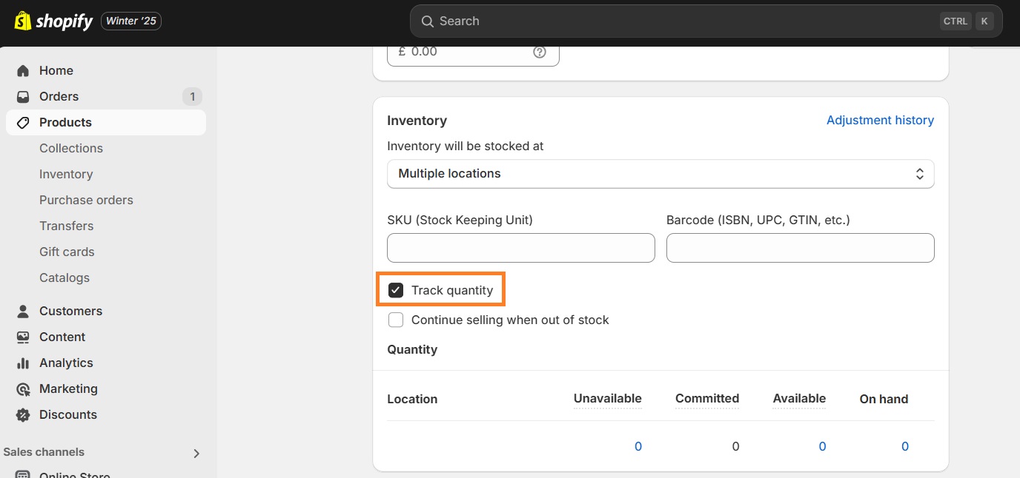Screen dimensions: 1020x478
Task: Select Products in the sidebar menu
Action: tap(65, 122)
